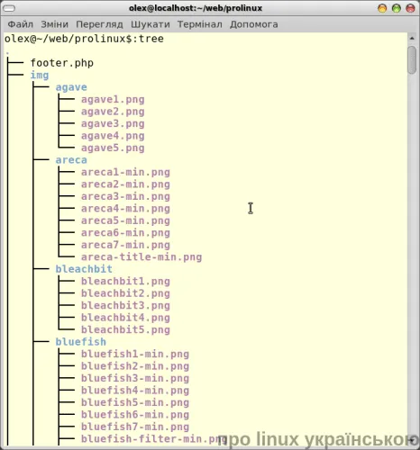Click on bluefish1-min.png
Screen dimensions: 420x450
(x=135, y=354)
